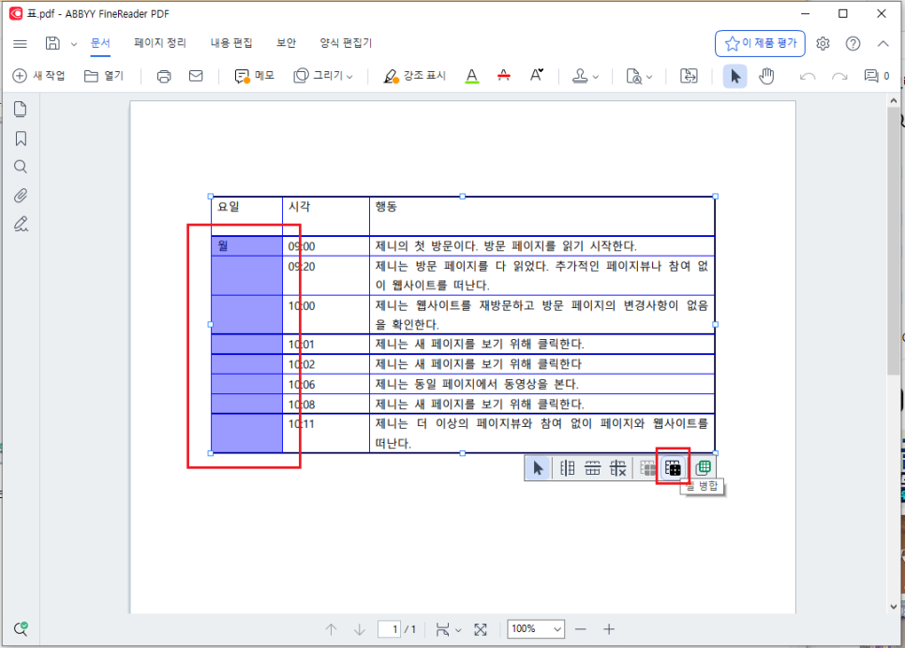Select the insert text caret tool
The image size is (905, 648).
pos(536,76)
